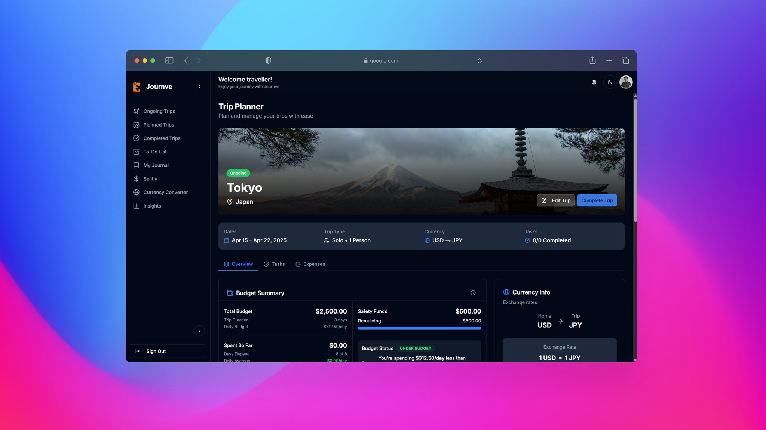Screen dimensions: 766x430
Task: Open My Journal book icon
Action: [136, 165]
